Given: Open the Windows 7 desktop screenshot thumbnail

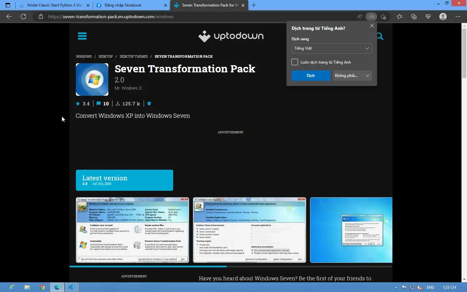Looking at the screenshot, I should tap(351, 230).
